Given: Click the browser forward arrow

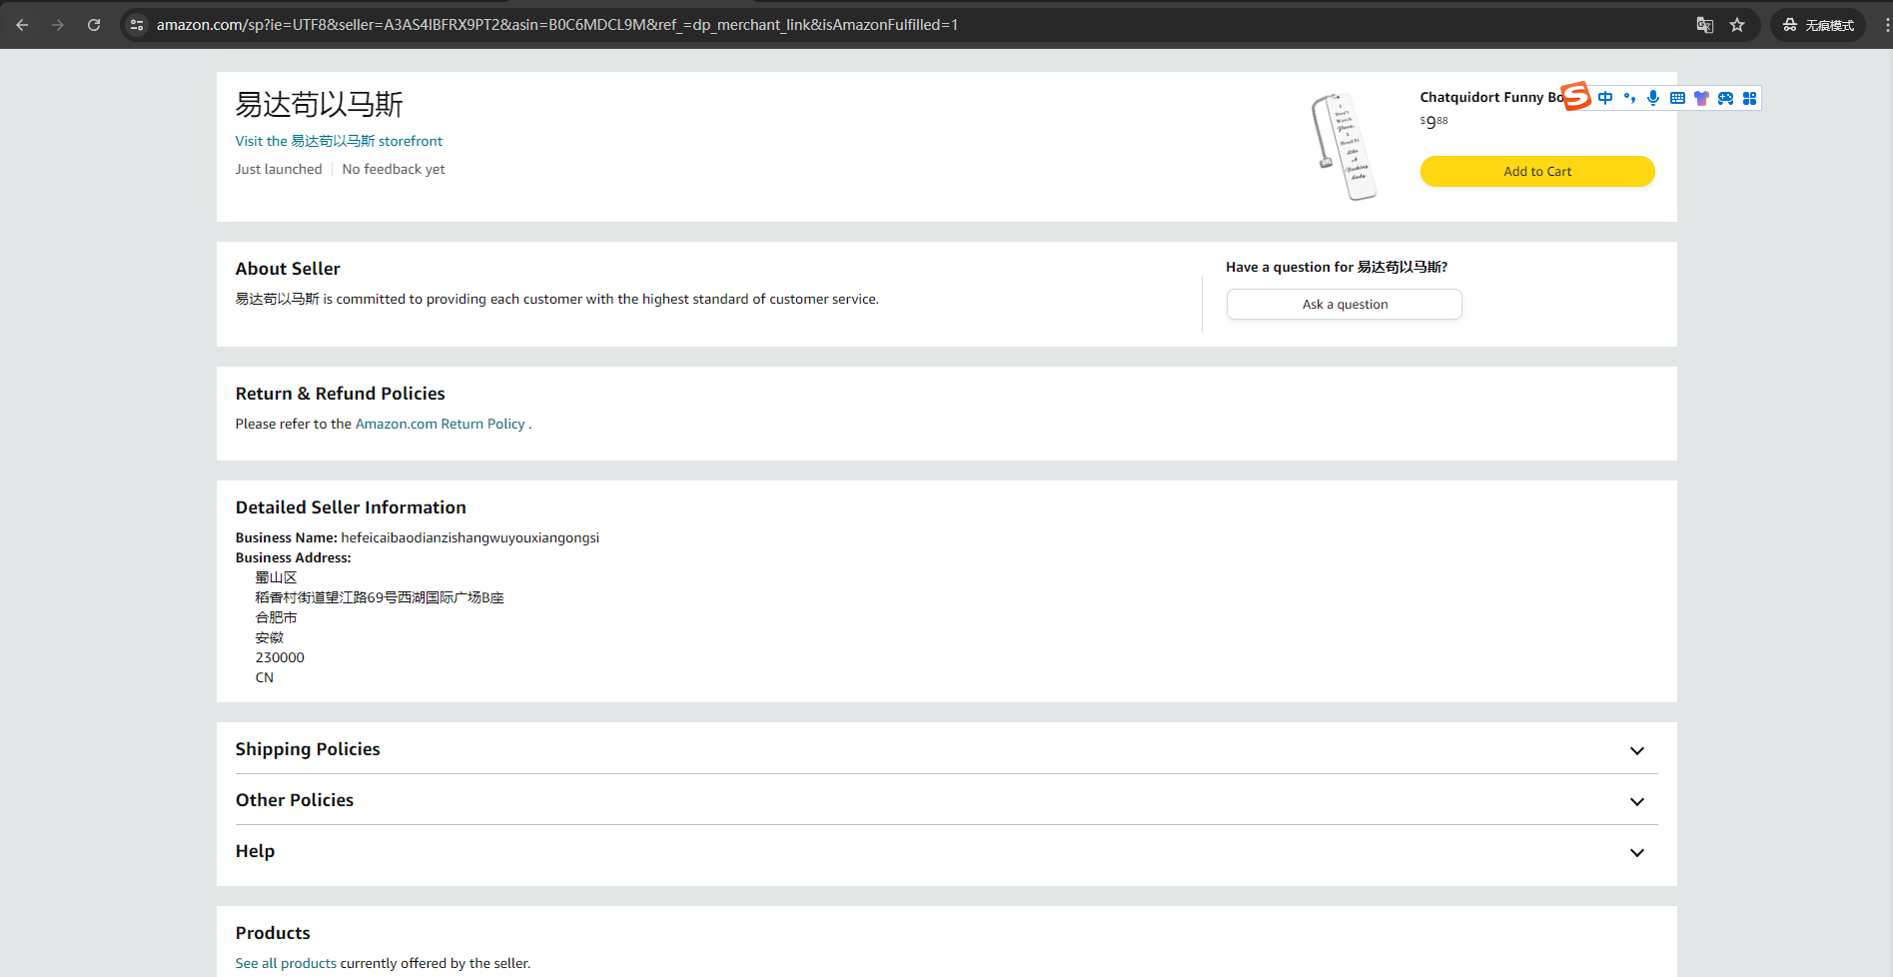Looking at the screenshot, I should click(x=58, y=25).
